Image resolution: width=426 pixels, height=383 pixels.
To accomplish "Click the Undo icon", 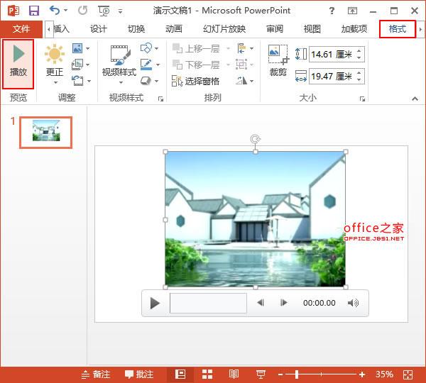I will pos(55,11).
